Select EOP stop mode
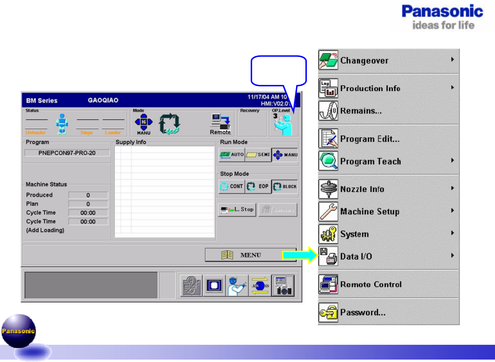Screen dimensions: 495x362 (x=258, y=186)
